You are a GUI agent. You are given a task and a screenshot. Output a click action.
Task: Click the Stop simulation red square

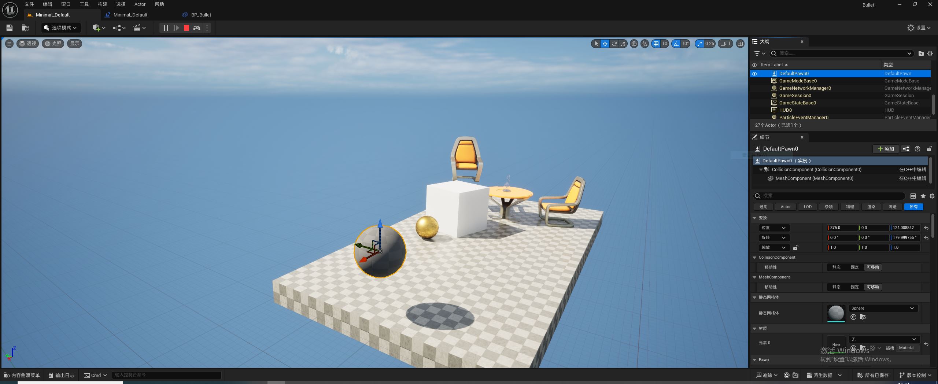click(186, 28)
